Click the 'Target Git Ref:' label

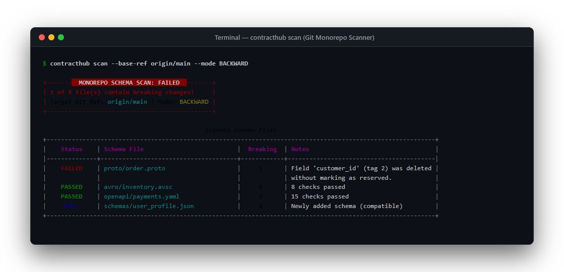[x=77, y=102]
